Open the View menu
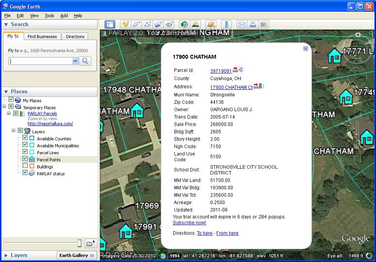Screen dimensions: 376x262 pos(34,16)
